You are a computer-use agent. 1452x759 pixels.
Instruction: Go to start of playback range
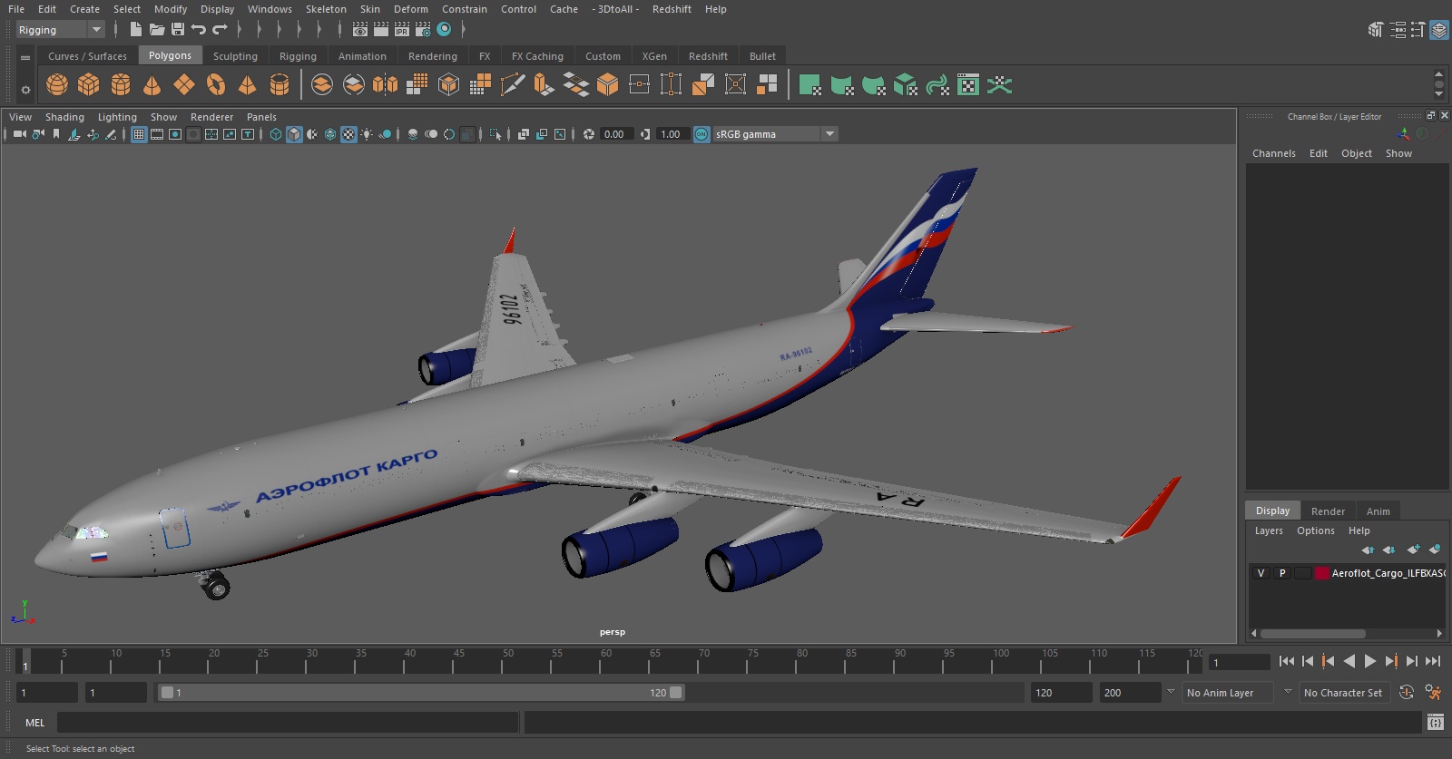1287,661
